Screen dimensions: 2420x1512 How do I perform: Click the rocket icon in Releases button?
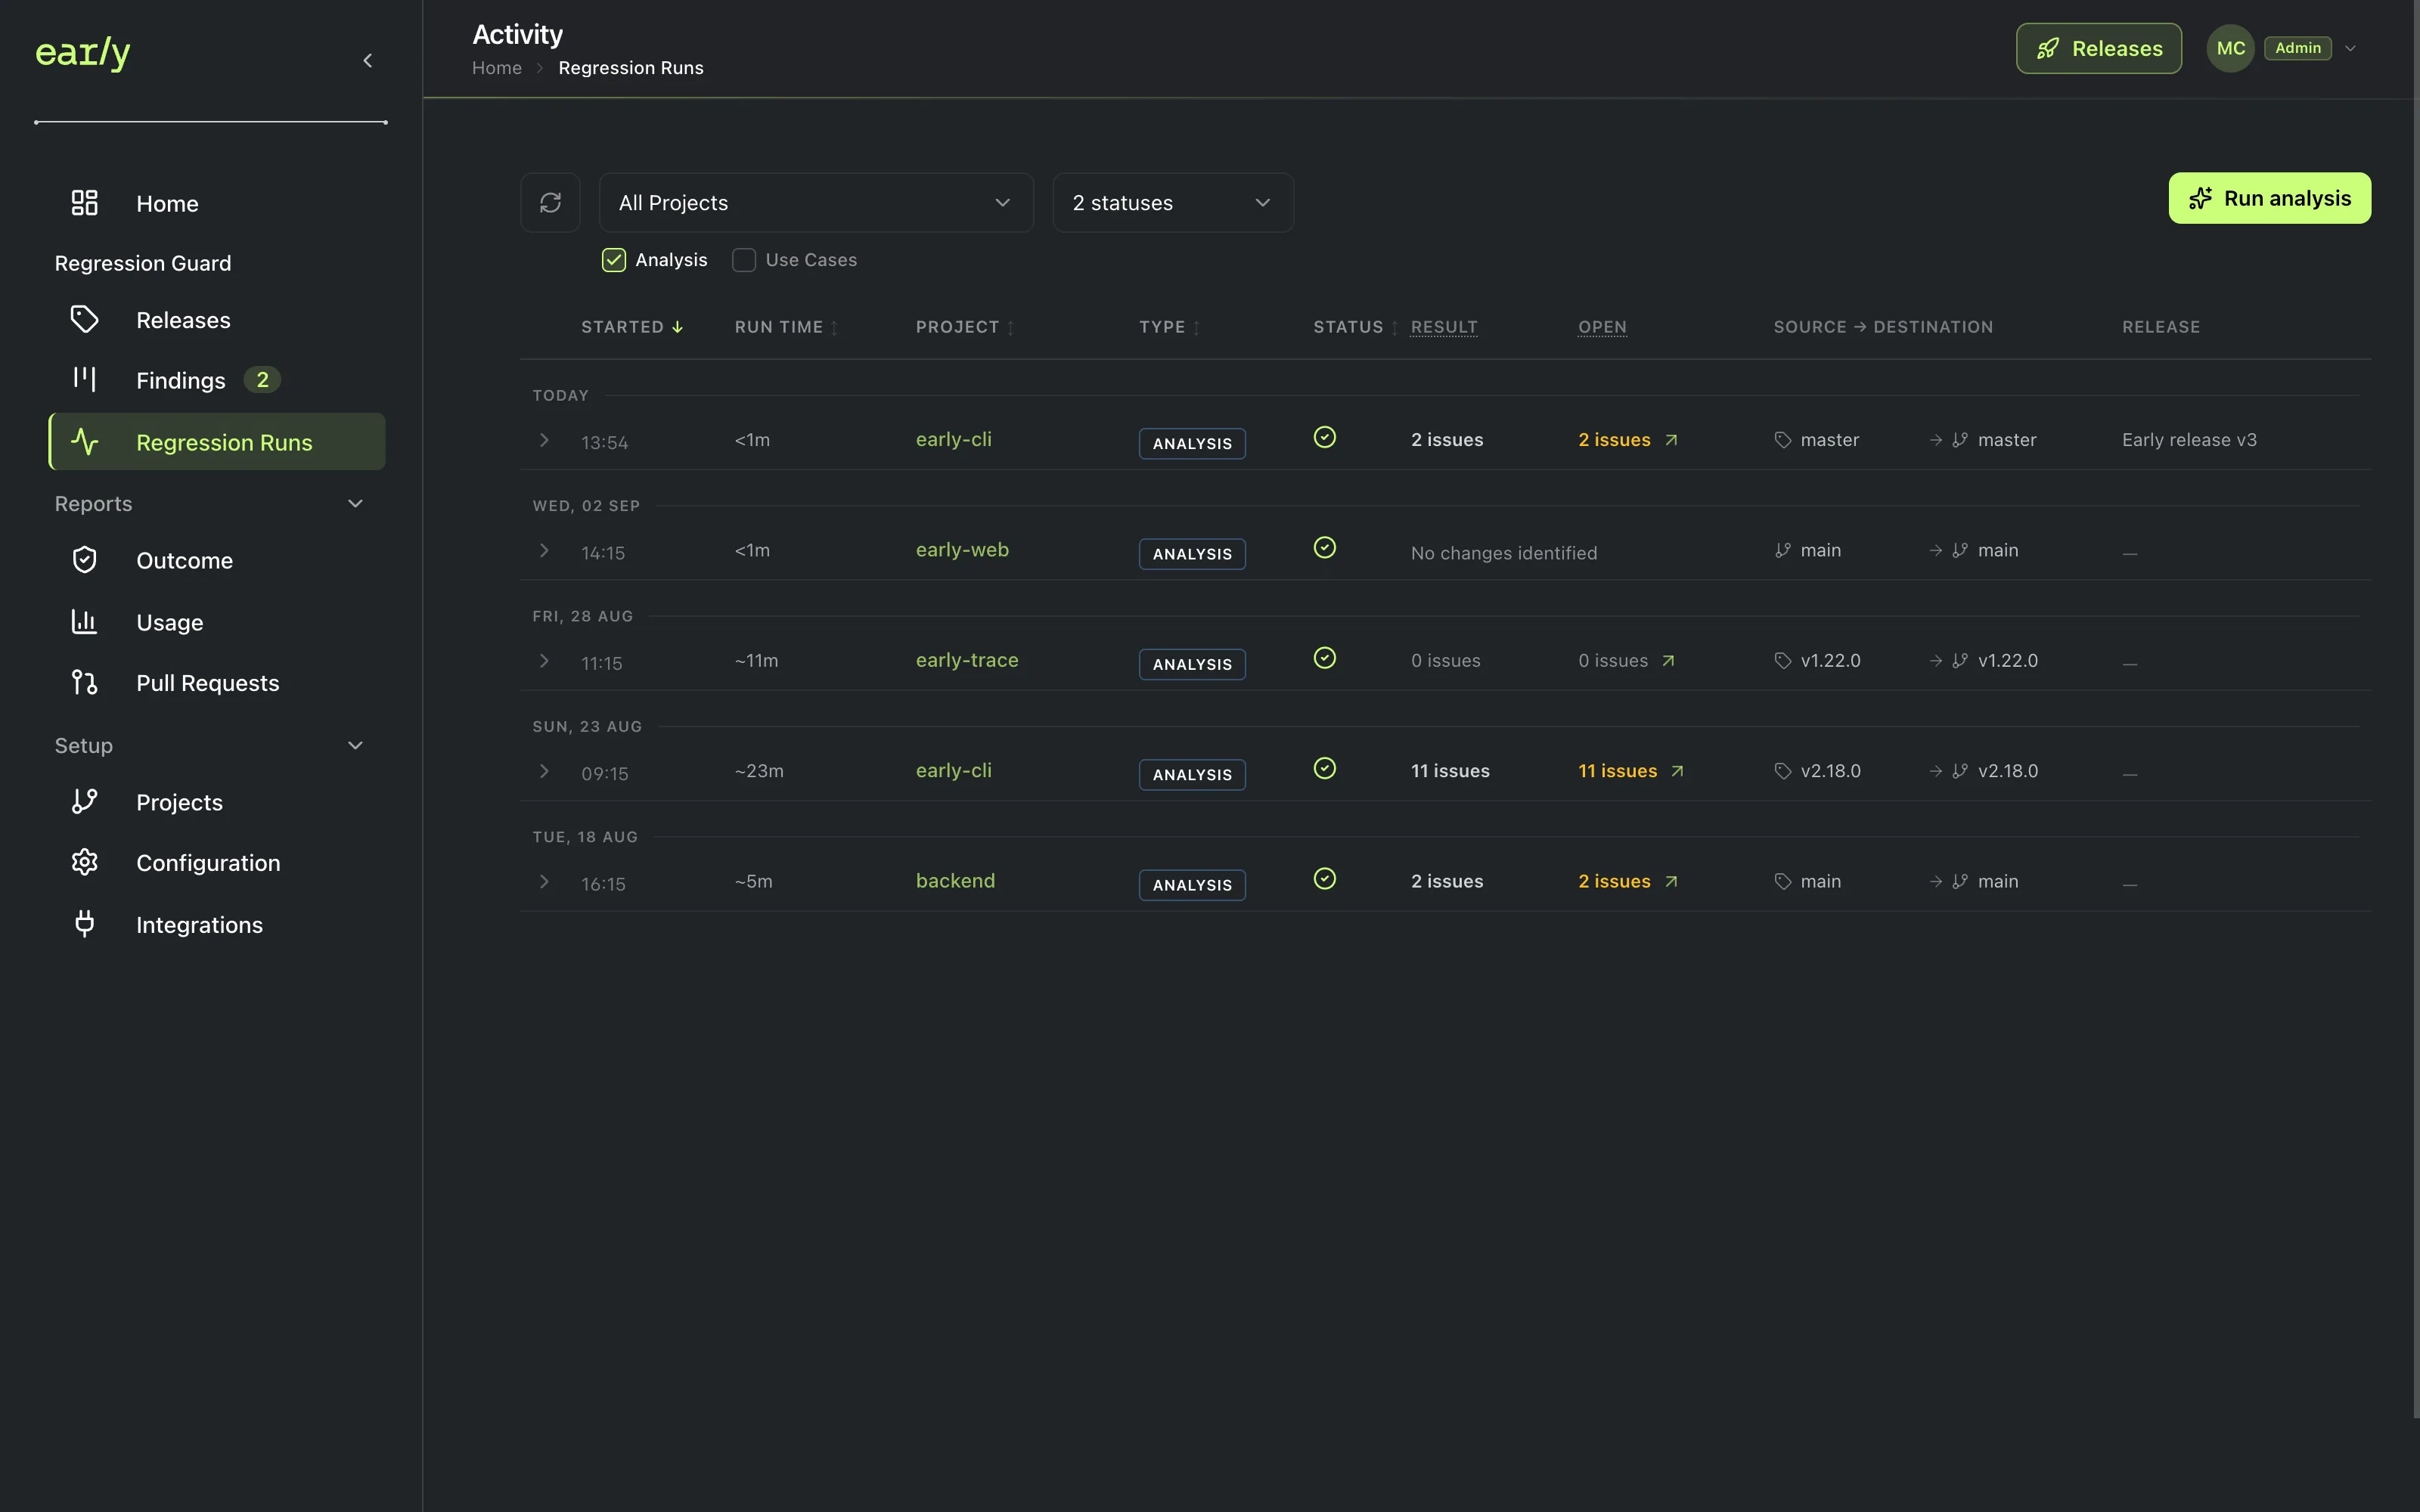pyautogui.click(x=2048, y=48)
